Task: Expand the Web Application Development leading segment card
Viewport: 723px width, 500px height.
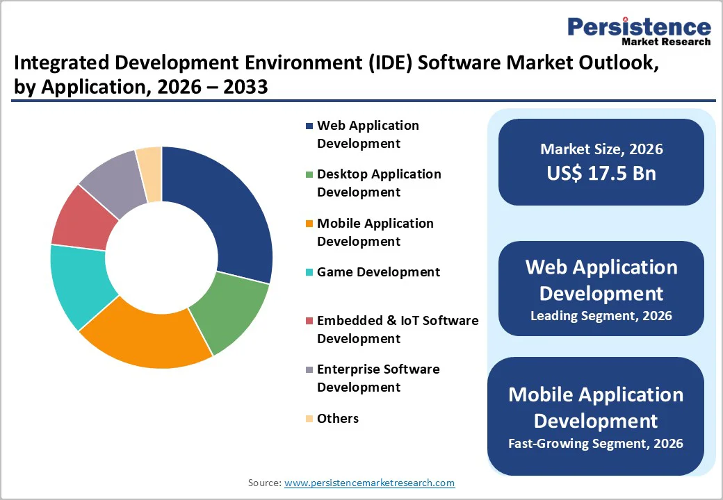Action: click(601, 288)
